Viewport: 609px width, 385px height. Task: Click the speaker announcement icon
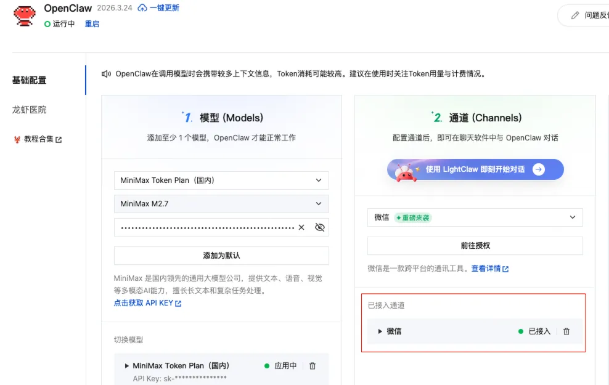point(106,74)
